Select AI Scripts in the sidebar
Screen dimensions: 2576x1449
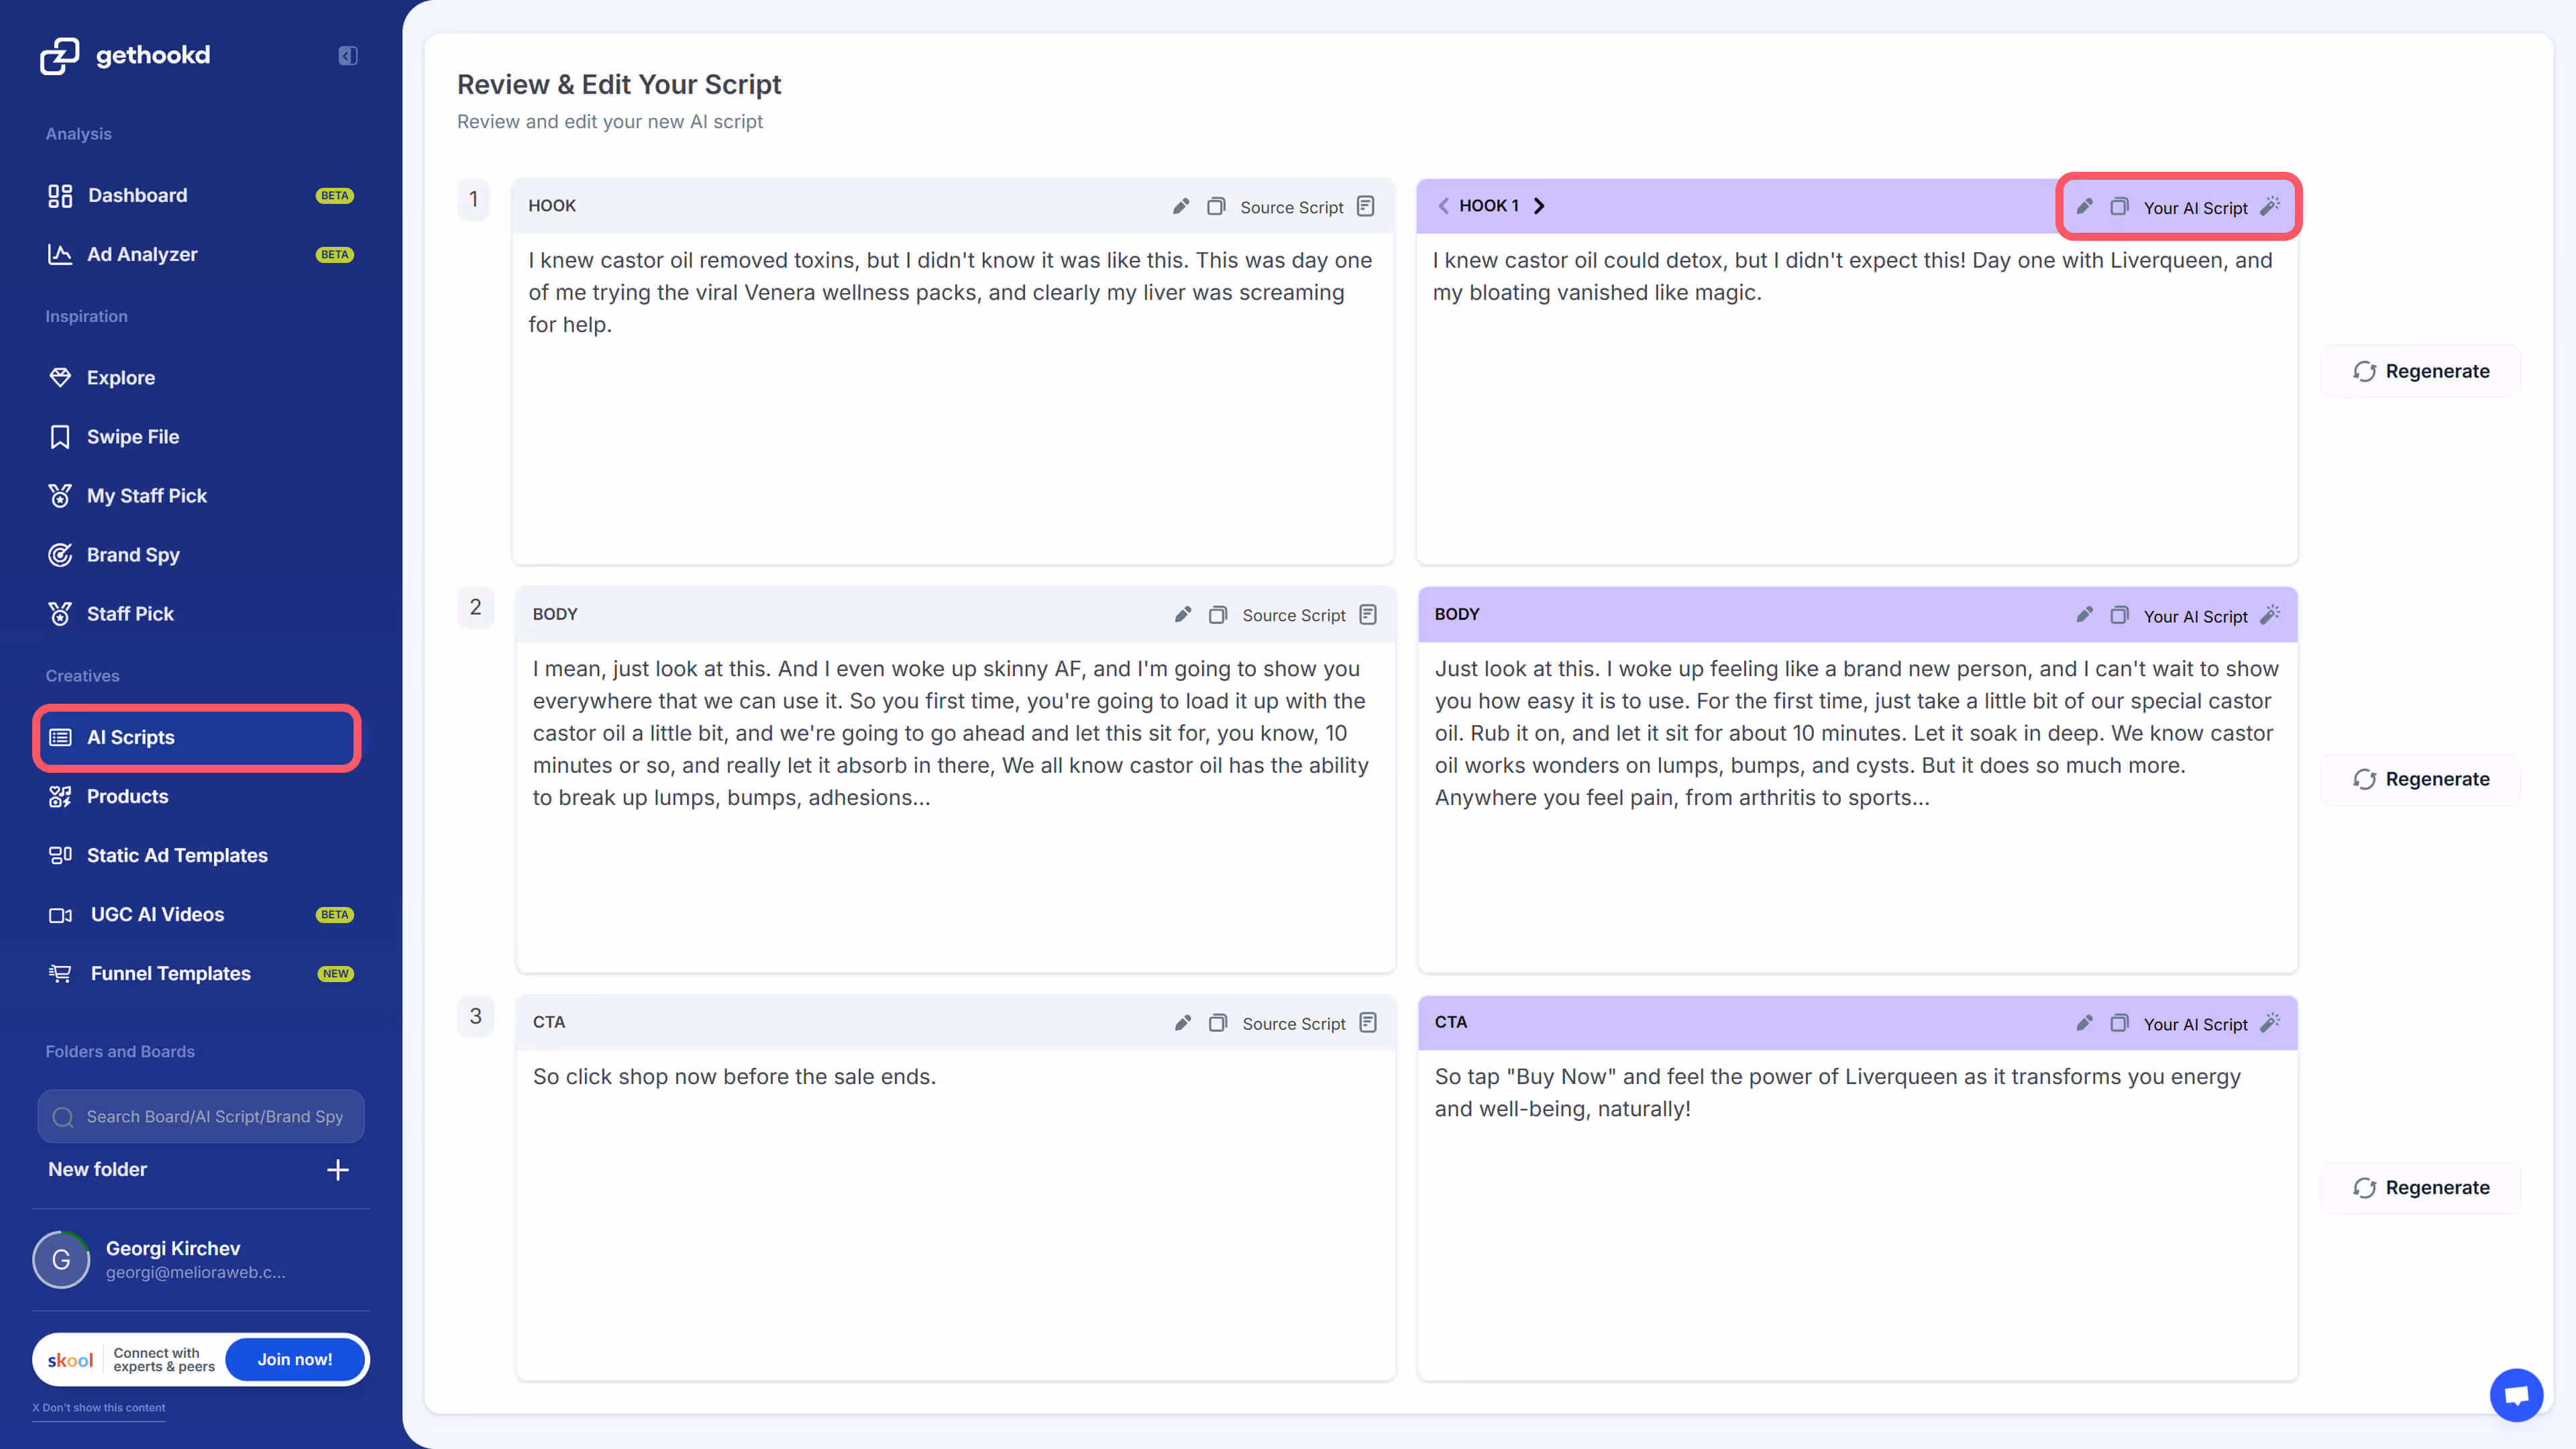pos(197,737)
